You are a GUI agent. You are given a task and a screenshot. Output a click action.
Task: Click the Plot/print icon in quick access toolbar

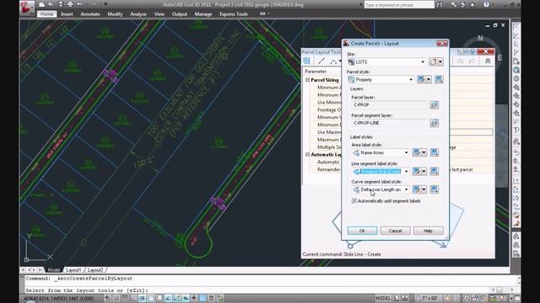[x=70, y=4]
